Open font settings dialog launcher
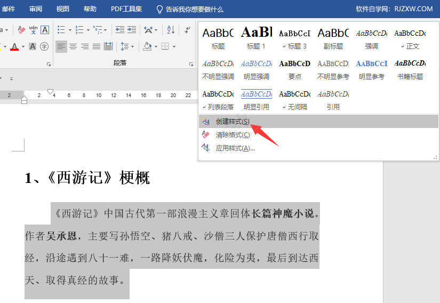Screen dimensions: 440x303 click(49, 64)
